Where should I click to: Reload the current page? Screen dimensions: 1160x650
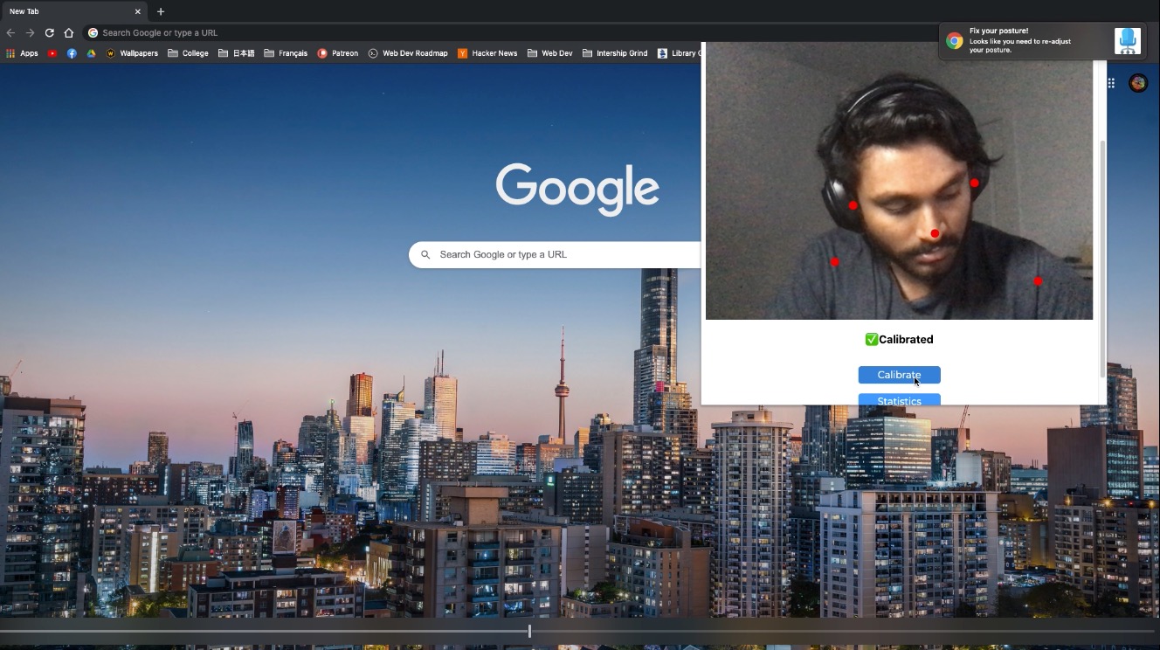pyautogui.click(x=50, y=32)
